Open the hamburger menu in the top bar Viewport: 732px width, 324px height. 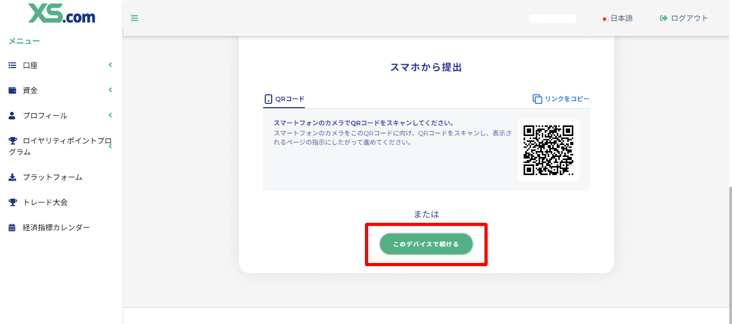[134, 18]
